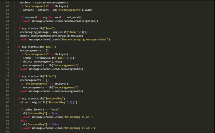
Task: Click the any keyword on line 63
Action: (x=27, y=17)
